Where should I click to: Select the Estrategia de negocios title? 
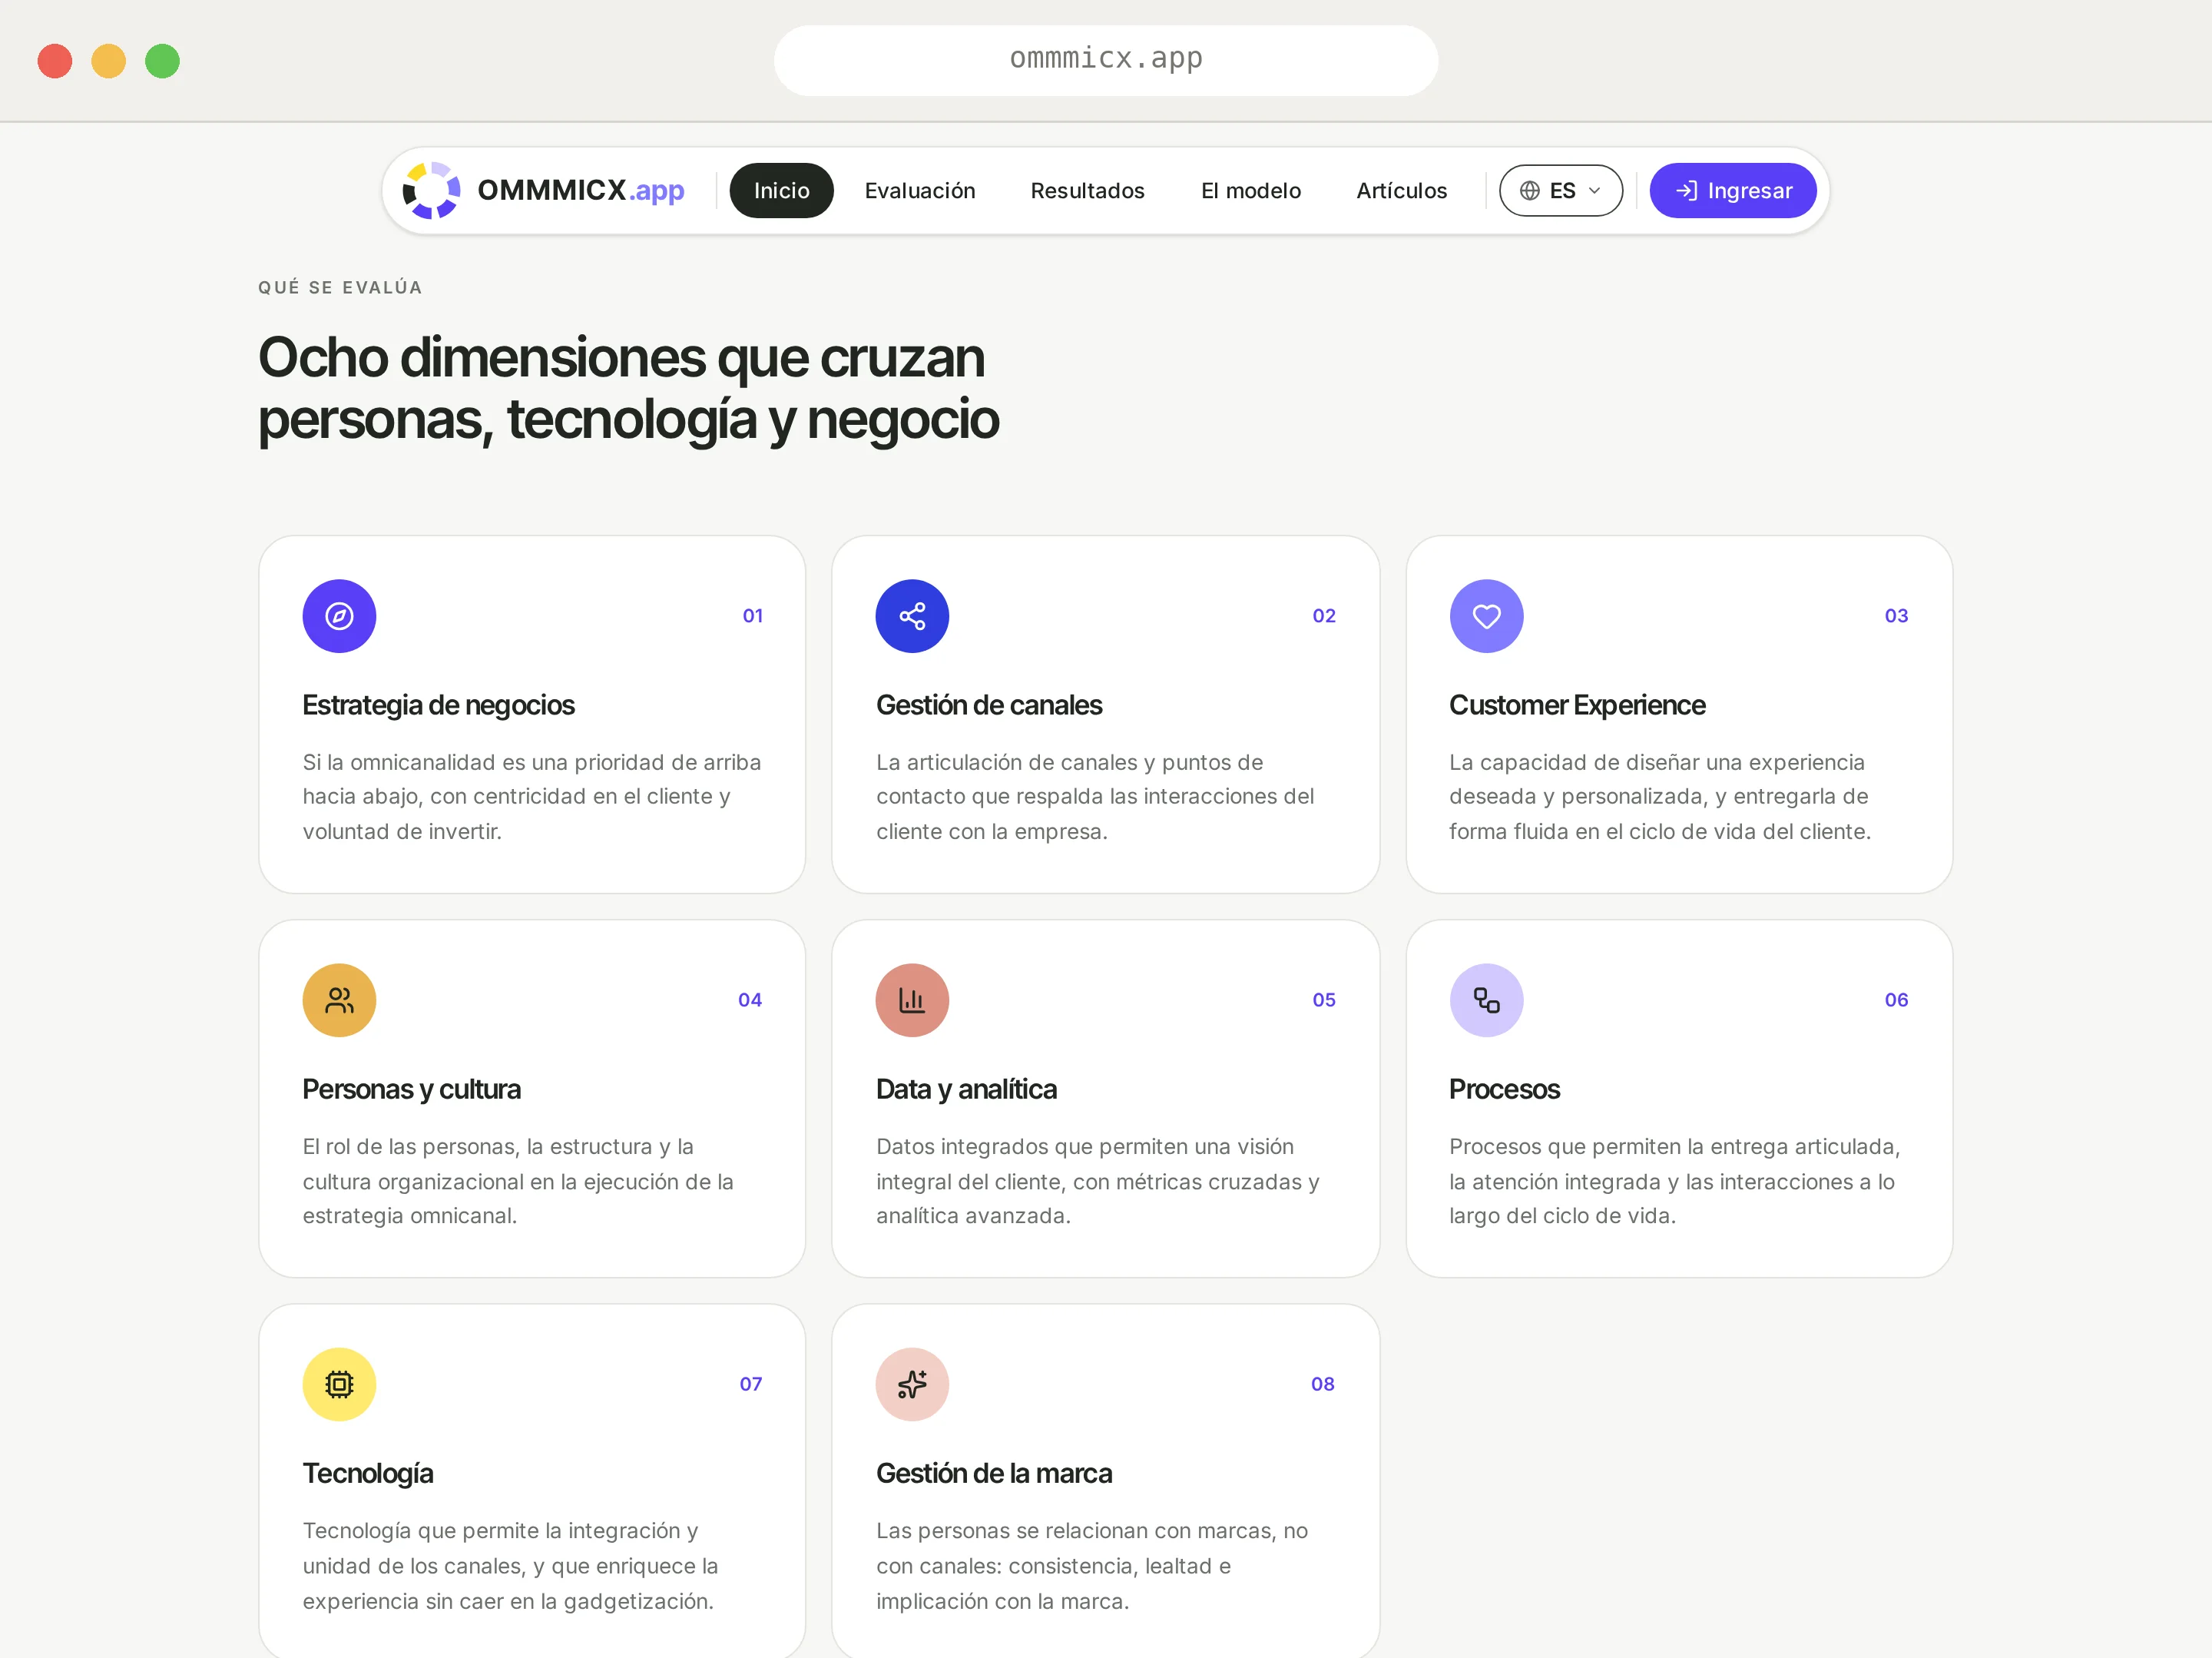pyautogui.click(x=438, y=705)
